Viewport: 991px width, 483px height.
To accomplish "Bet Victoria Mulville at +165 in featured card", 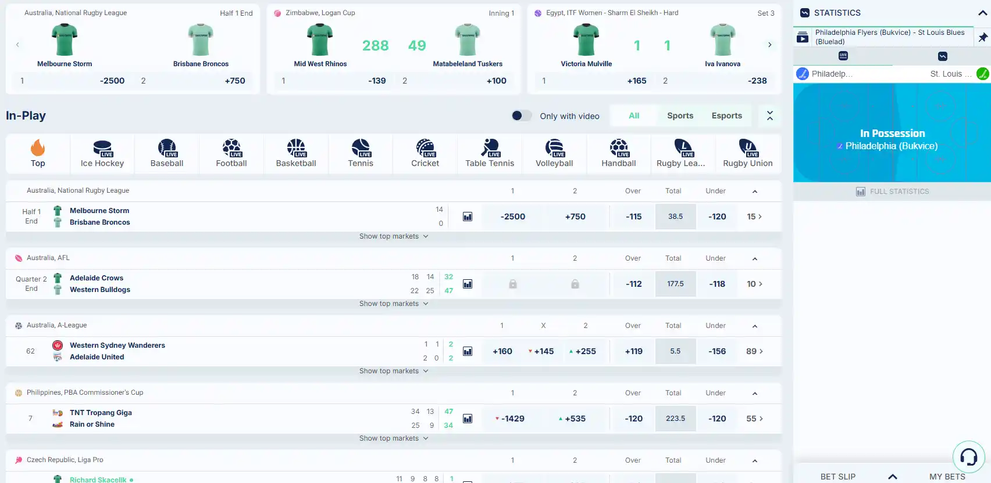I will point(594,81).
